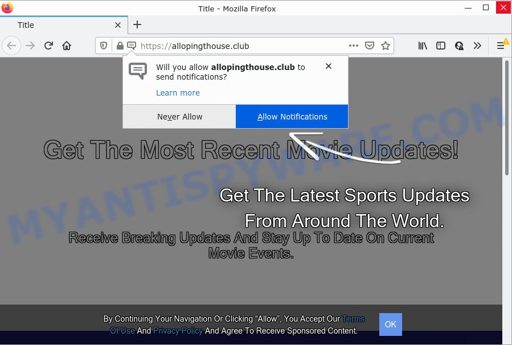Image resolution: width=512 pixels, height=345 pixels.
Task: Open notification permission icon in address bar
Action: tap(131, 46)
